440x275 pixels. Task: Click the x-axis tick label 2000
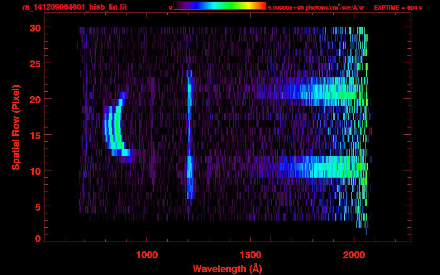[x=354, y=255]
